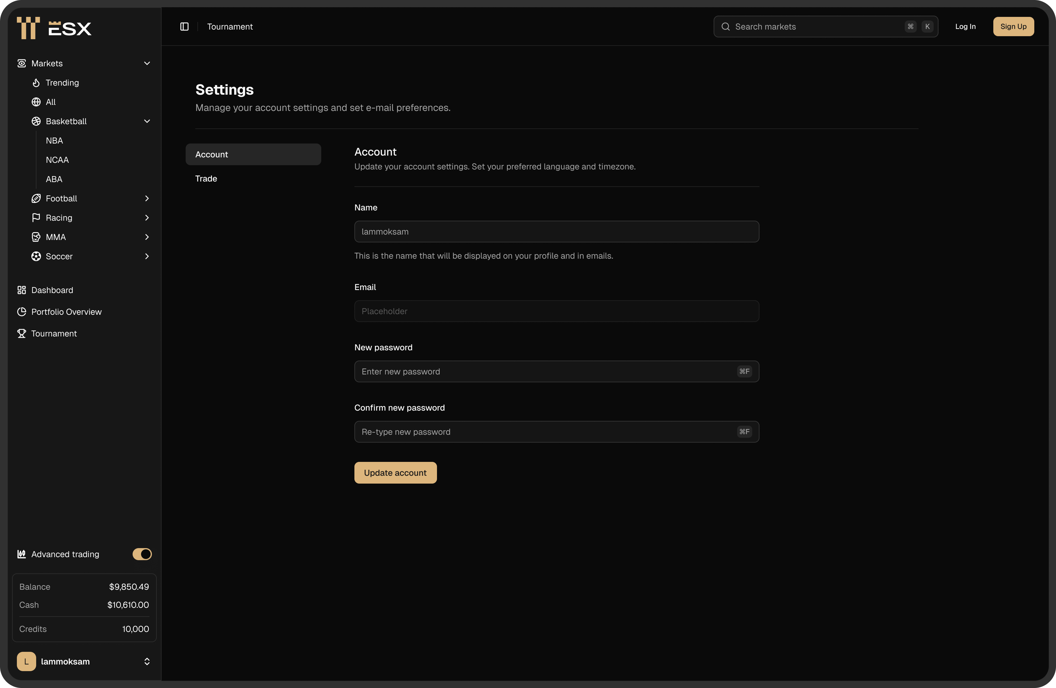This screenshot has width=1056, height=688.
Task: Open Portfolio Overview page
Action: 67,312
